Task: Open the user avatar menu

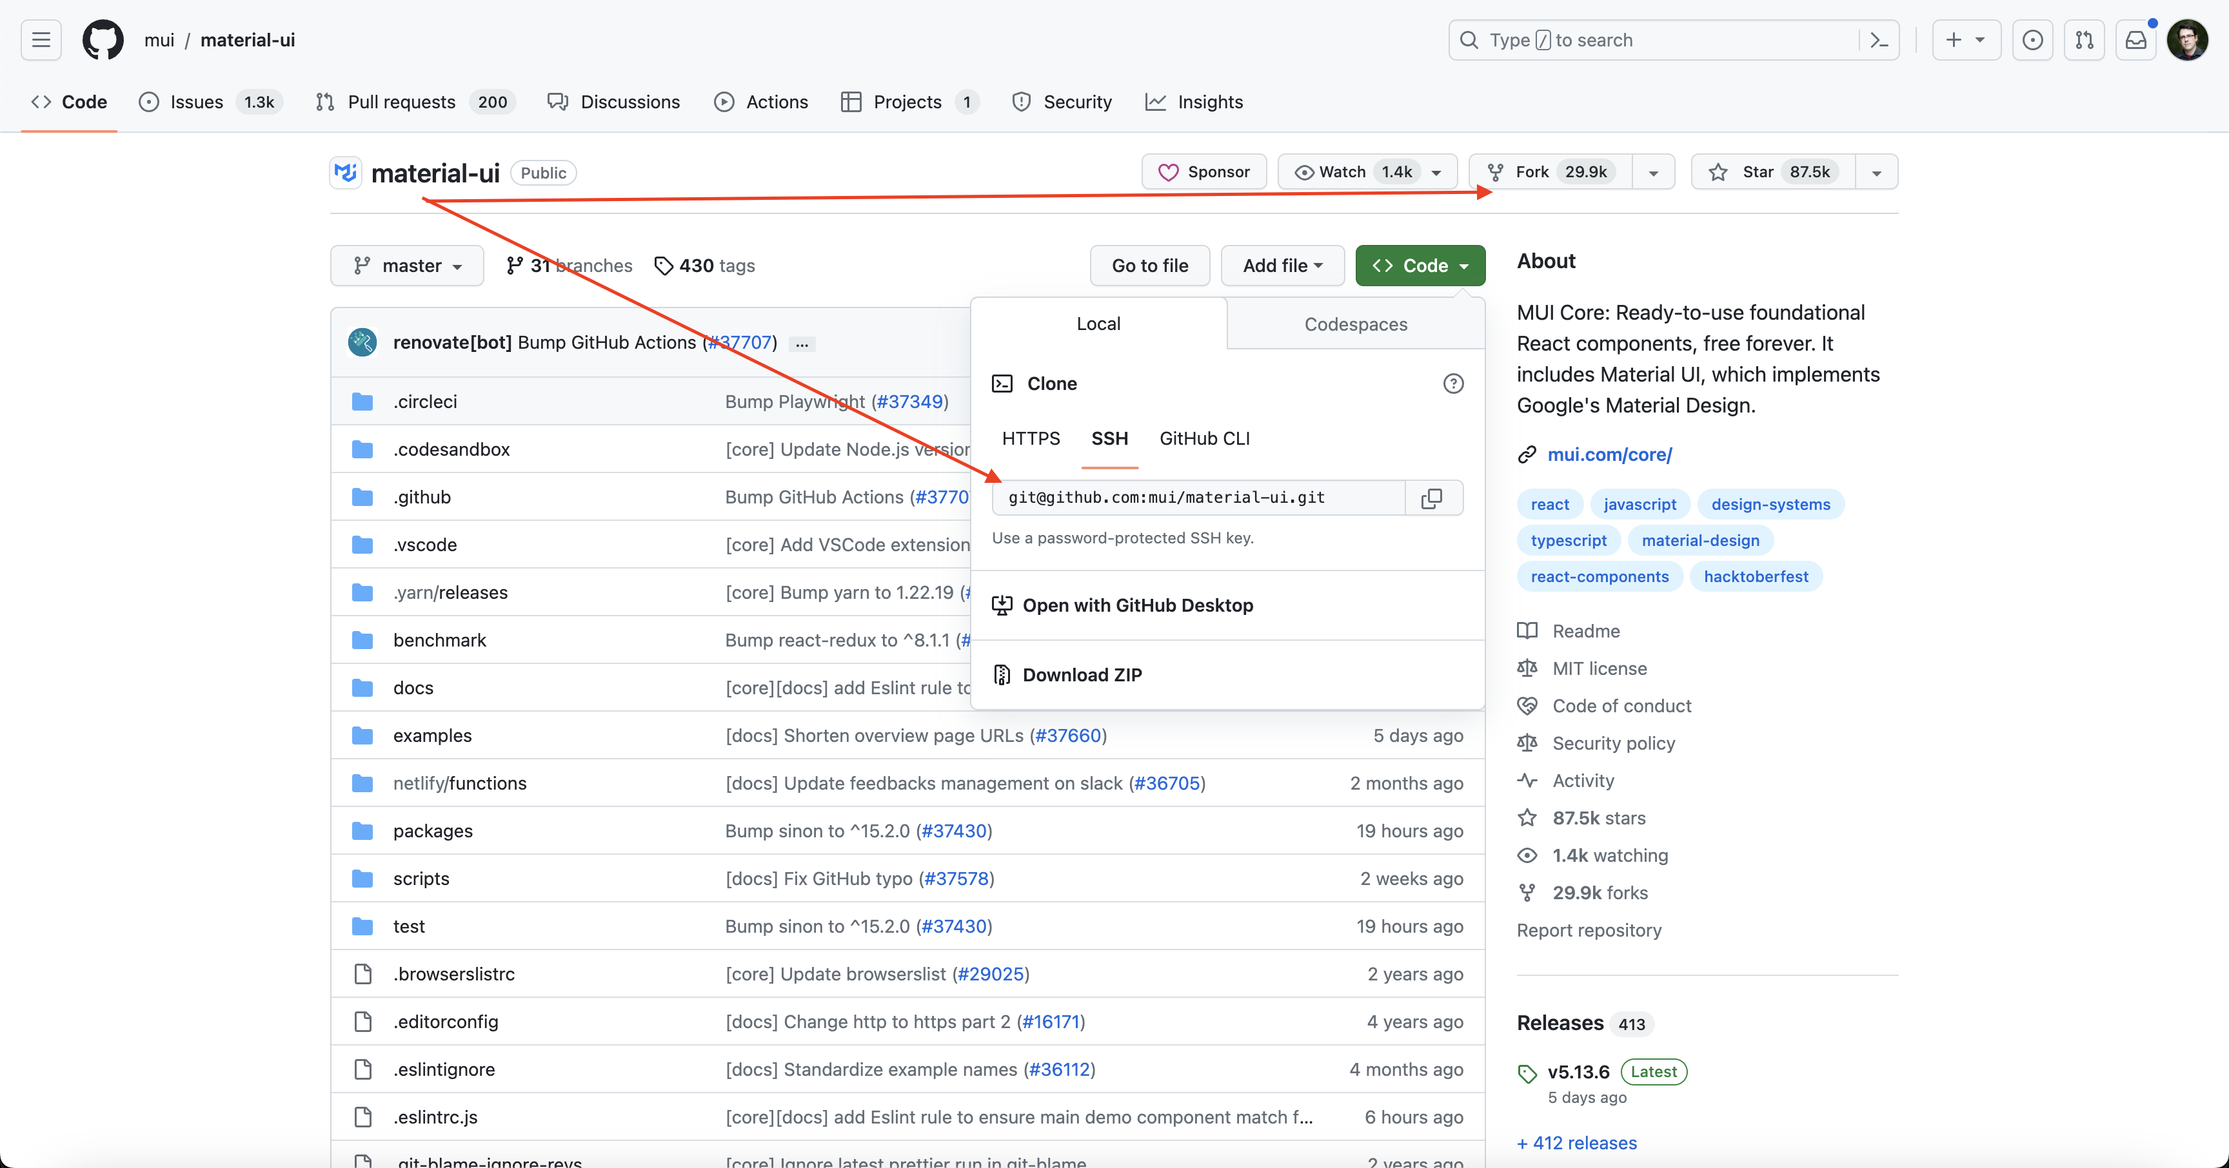Action: pyautogui.click(x=2188, y=40)
